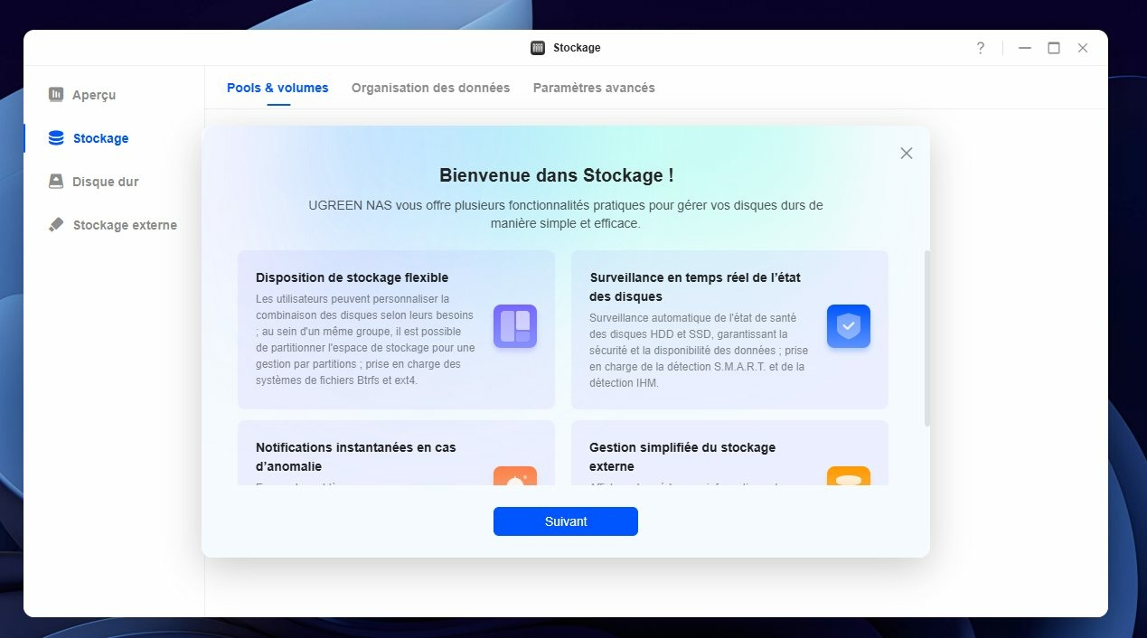Click the welcome dialog's vertical scrollbar

tap(926, 338)
